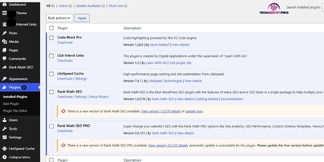Click the Apply button
The image size is (324, 162).
(82, 18)
